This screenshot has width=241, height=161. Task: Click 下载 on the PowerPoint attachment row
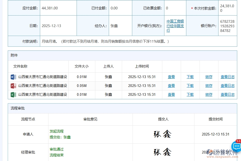point(190,86)
